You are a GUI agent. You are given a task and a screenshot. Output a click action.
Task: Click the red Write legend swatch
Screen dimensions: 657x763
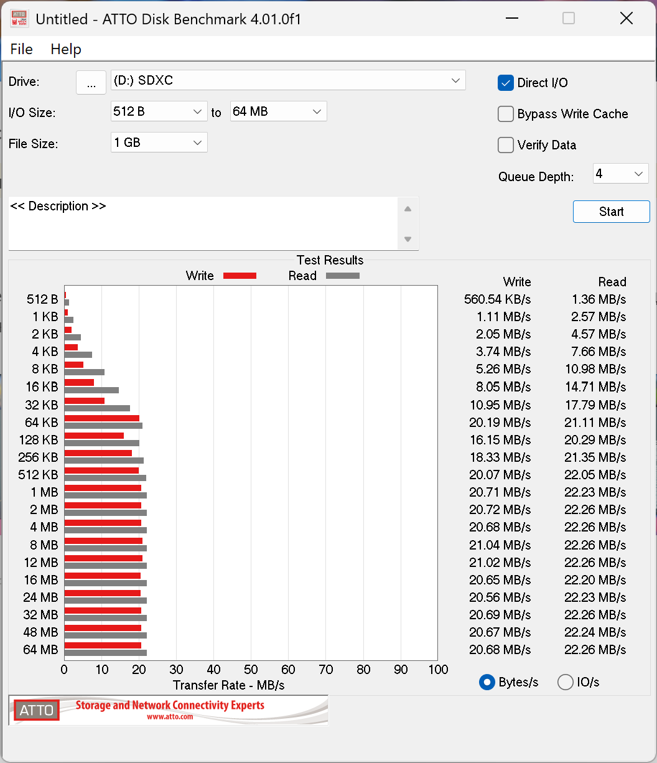pyautogui.click(x=240, y=276)
